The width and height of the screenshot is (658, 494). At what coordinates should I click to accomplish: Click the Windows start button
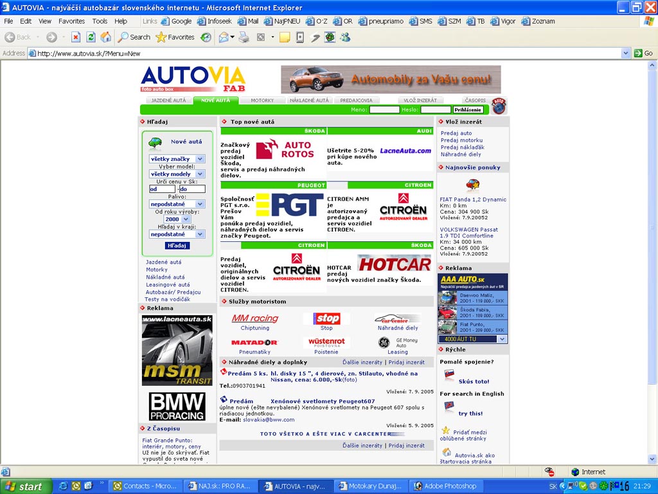coord(25,486)
